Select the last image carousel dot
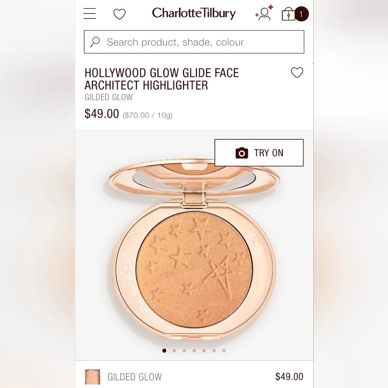 pyautogui.click(x=224, y=350)
